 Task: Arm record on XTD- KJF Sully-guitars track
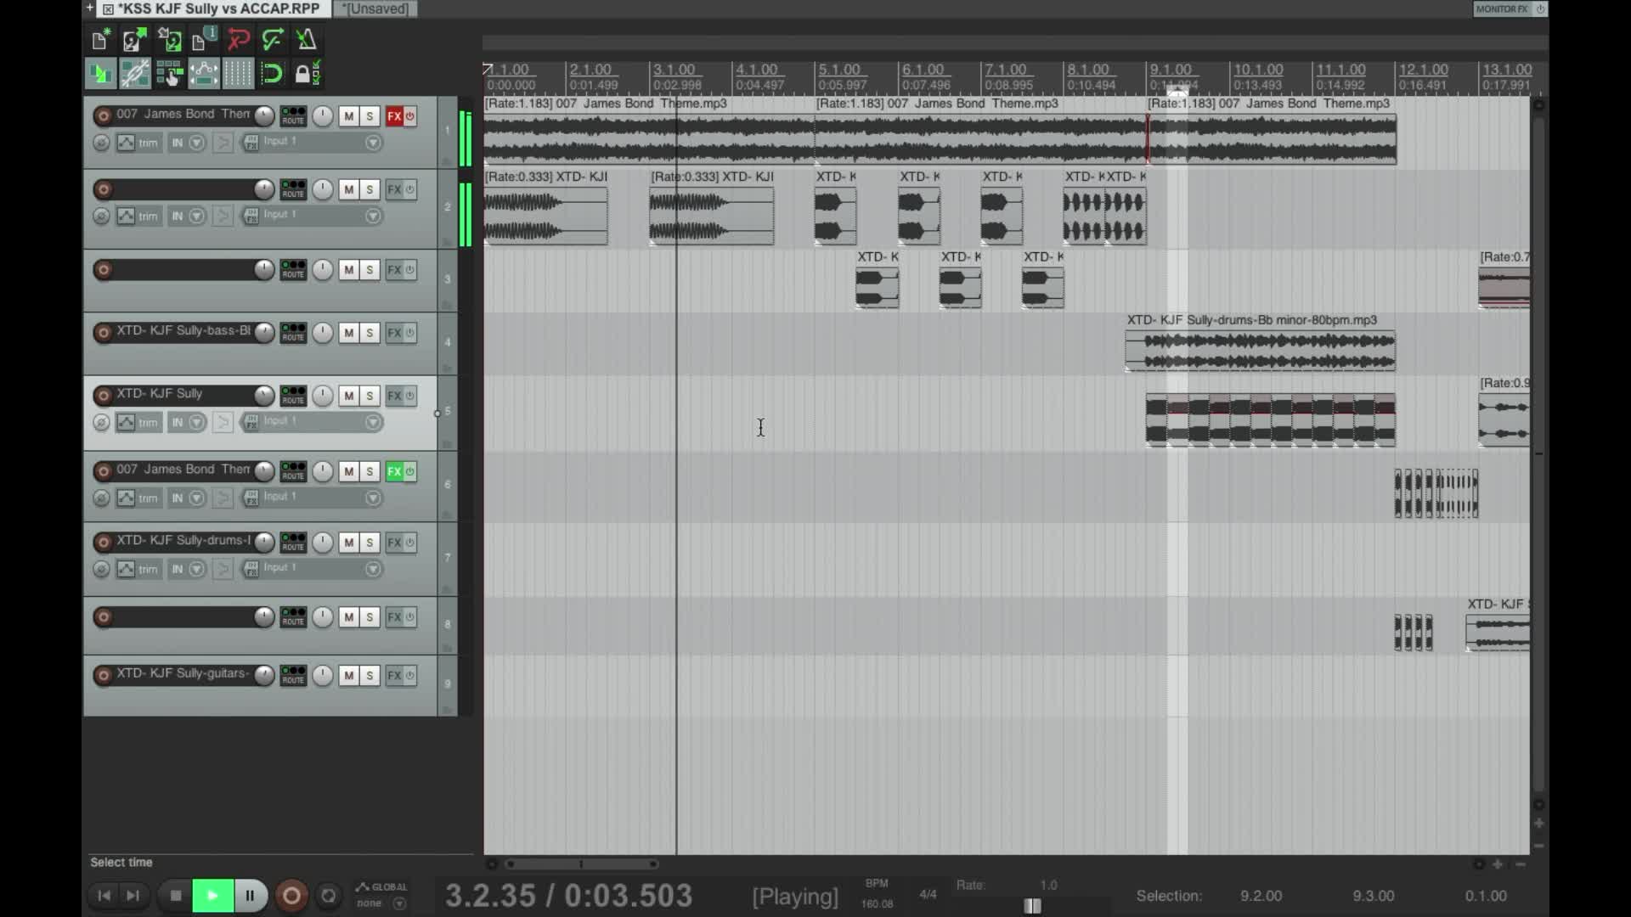[x=104, y=676]
